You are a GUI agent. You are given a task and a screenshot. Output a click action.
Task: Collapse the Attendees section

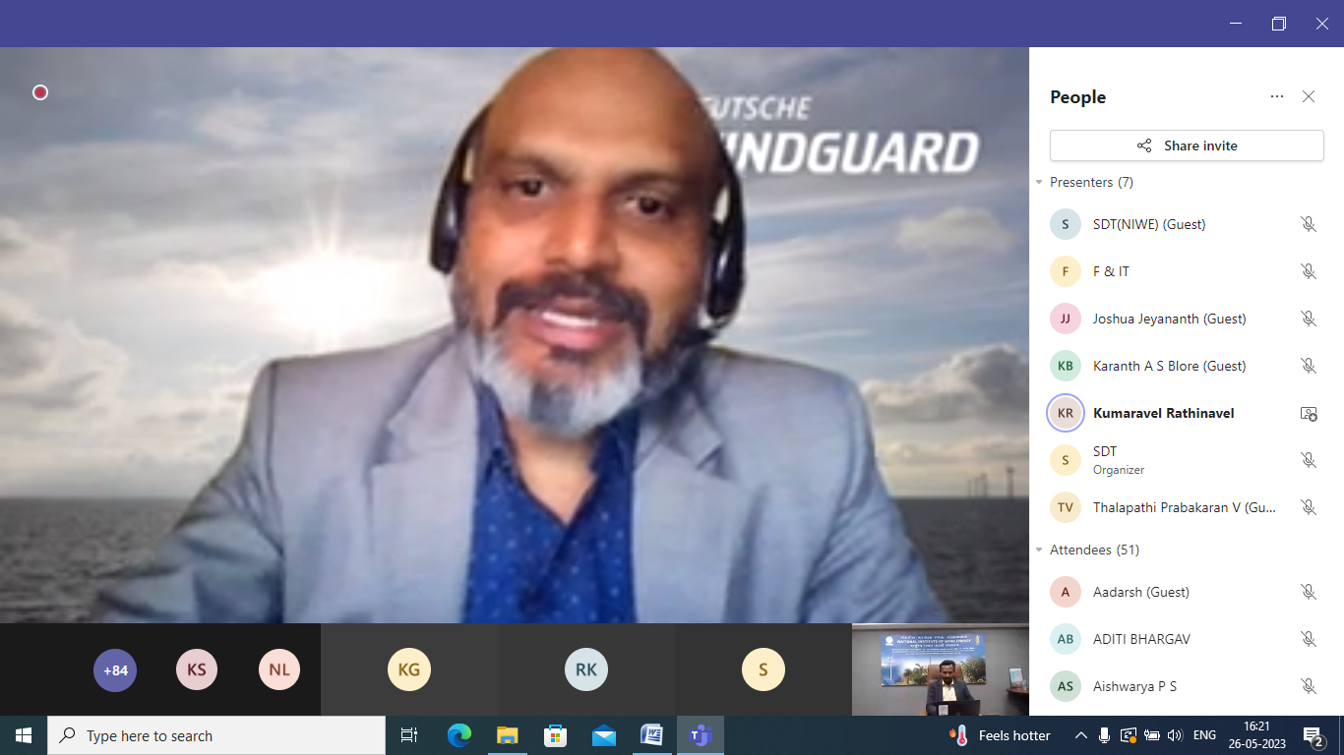[x=1039, y=551]
